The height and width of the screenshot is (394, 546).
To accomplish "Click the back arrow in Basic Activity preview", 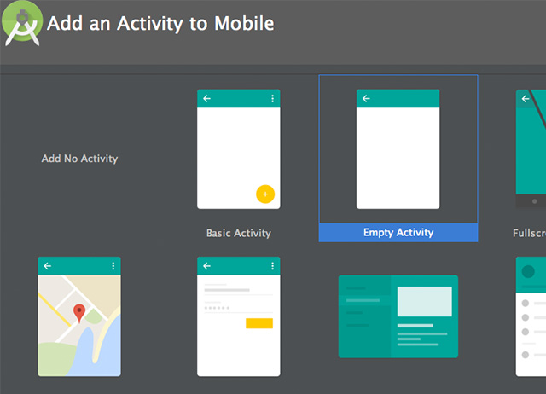I will pyautogui.click(x=206, y=99).
